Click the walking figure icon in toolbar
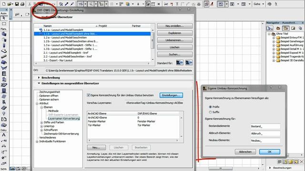Viewport: 305px width, 171px height. [x=276, y=4]
